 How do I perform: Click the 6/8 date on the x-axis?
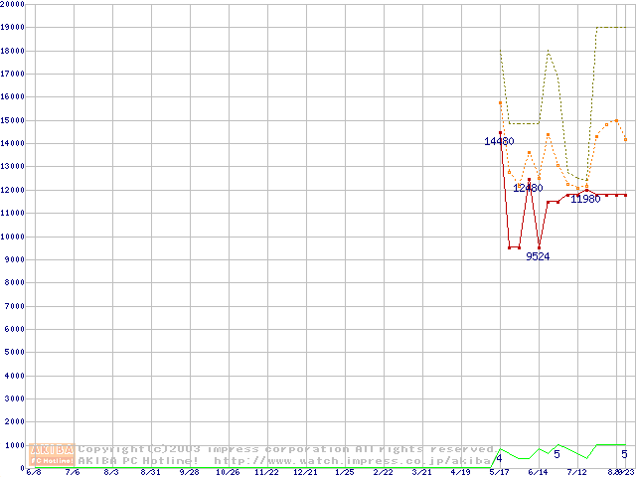click(34, 473)
